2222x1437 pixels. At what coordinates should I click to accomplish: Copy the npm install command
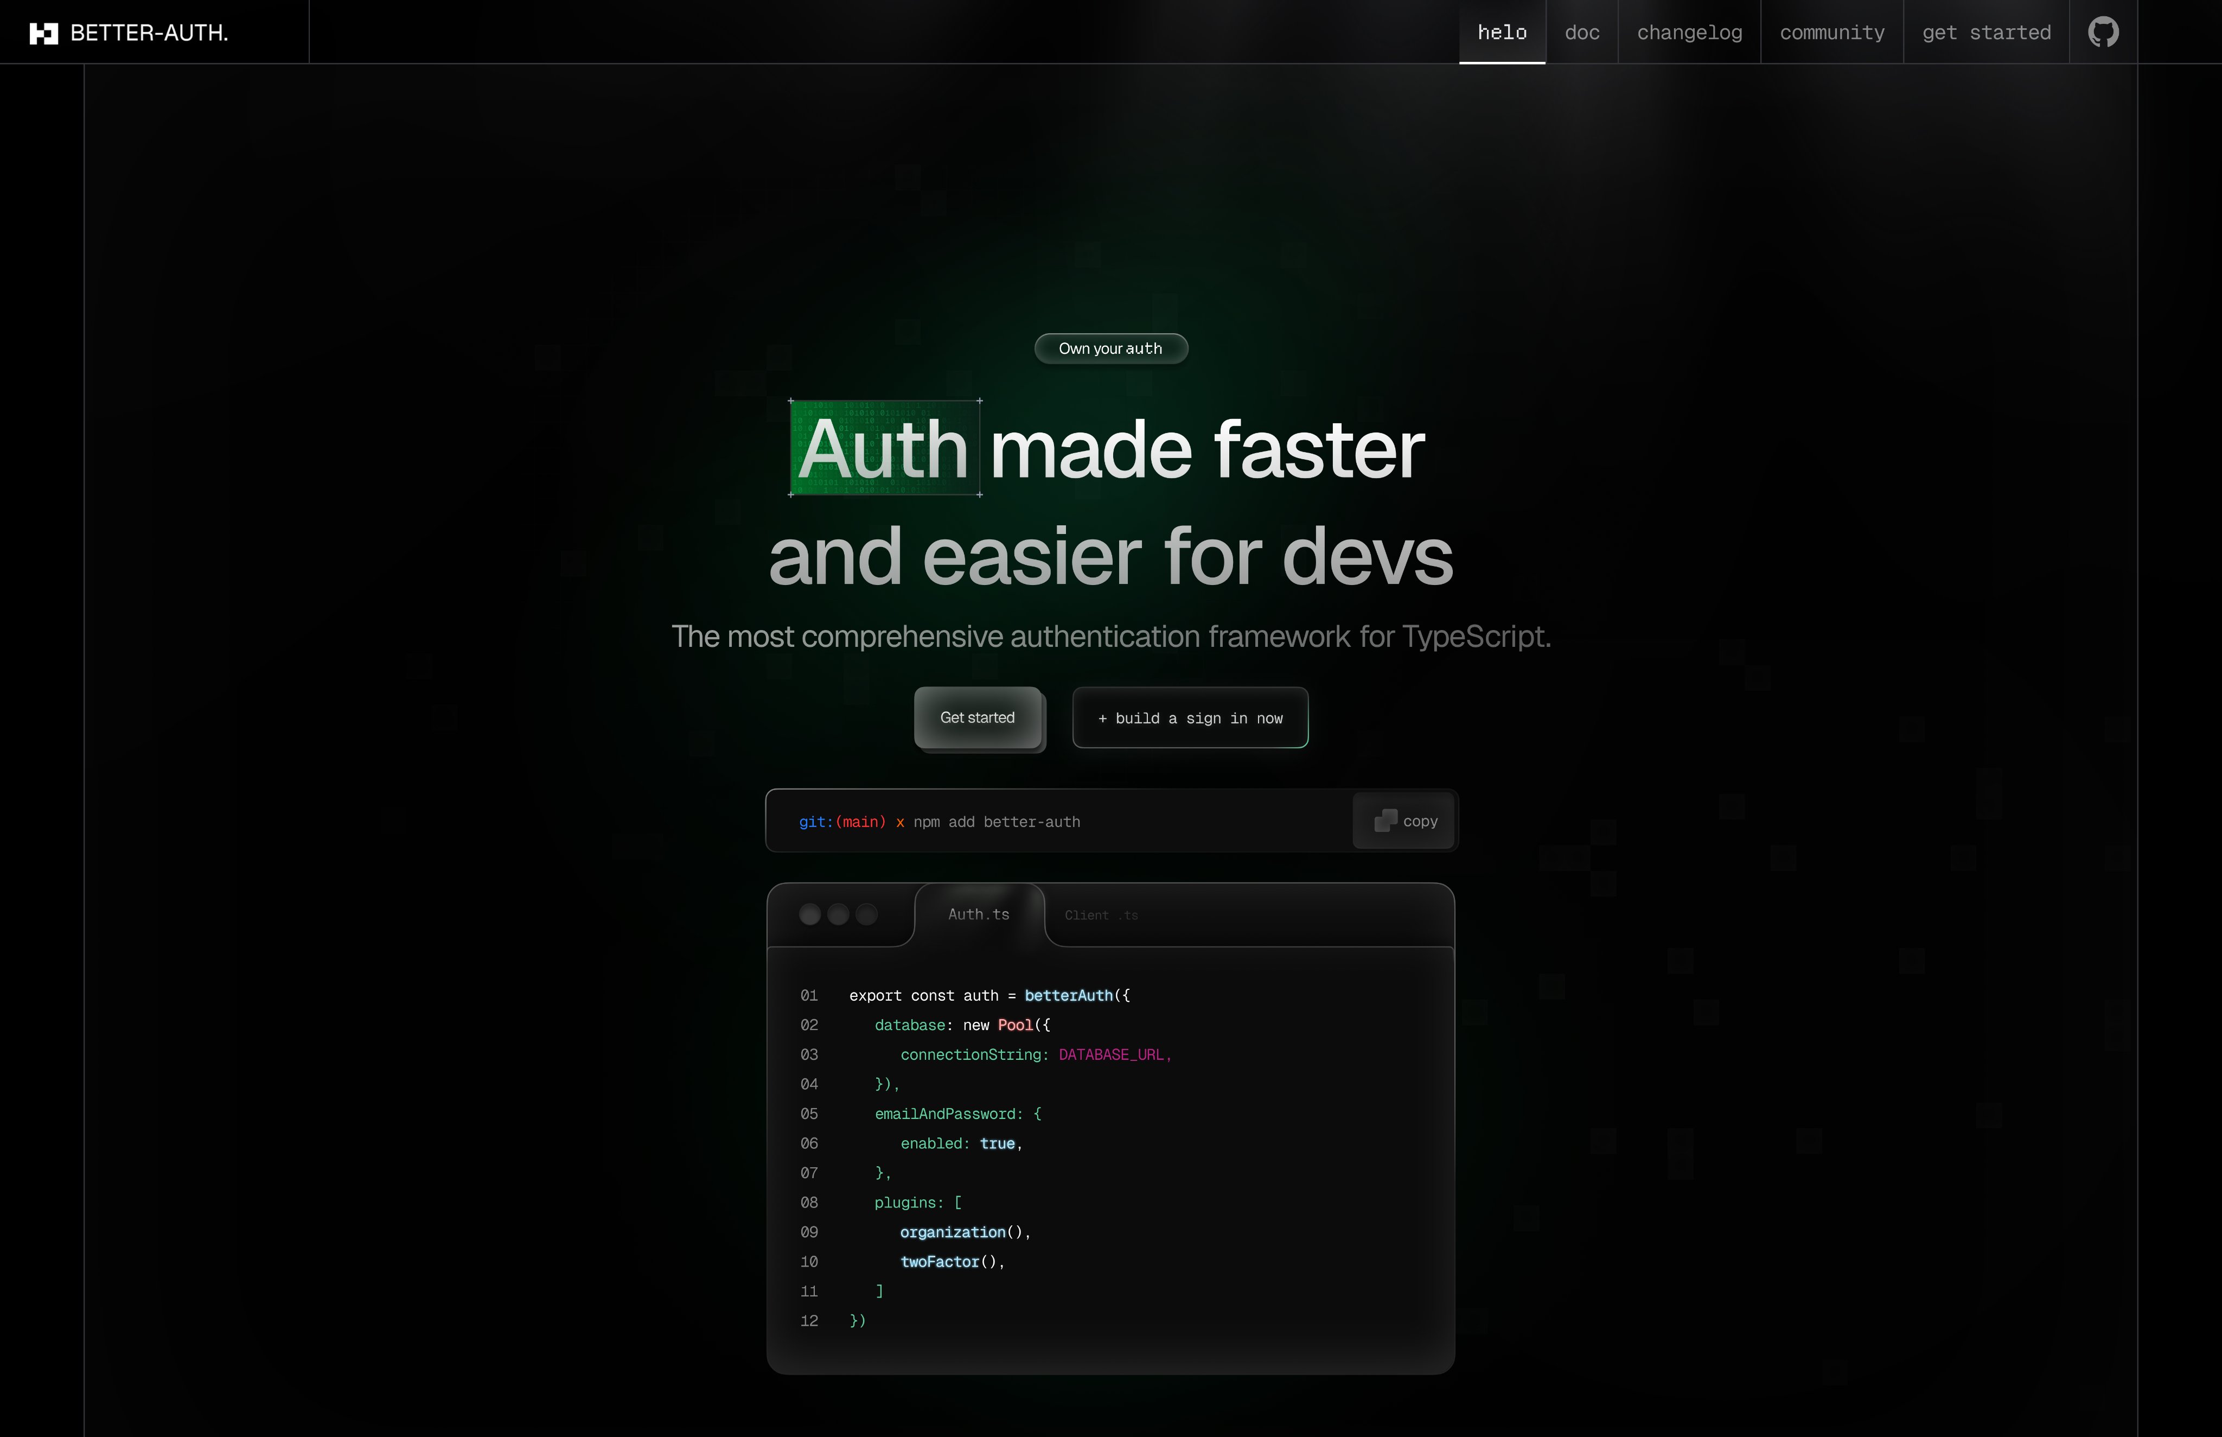(1405, 821)
